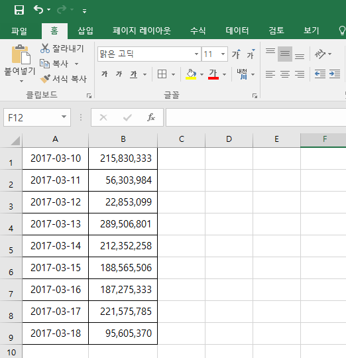This screenshot has height=358, width=346.
Task: Click the Cut (잘라내기) scissors icon
Action: 44,48
